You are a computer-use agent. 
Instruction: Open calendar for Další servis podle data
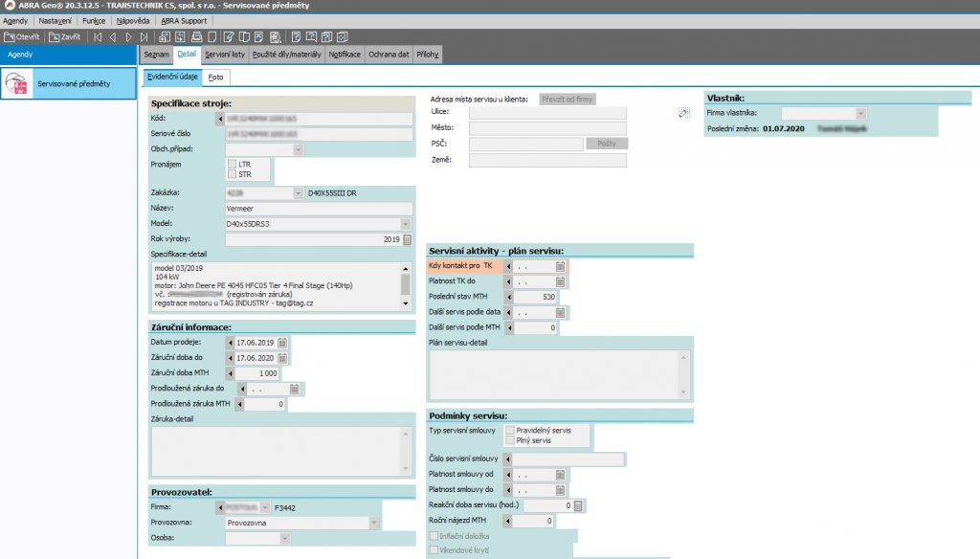(560, 312)
